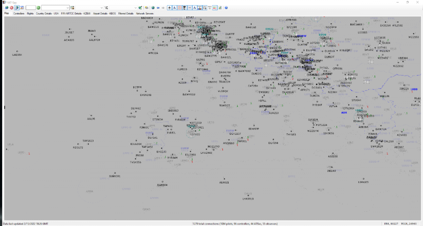Click the coordinates readout in status bar
The height and width of the screenshot is (226, 423).
click(x=400, y=223)
